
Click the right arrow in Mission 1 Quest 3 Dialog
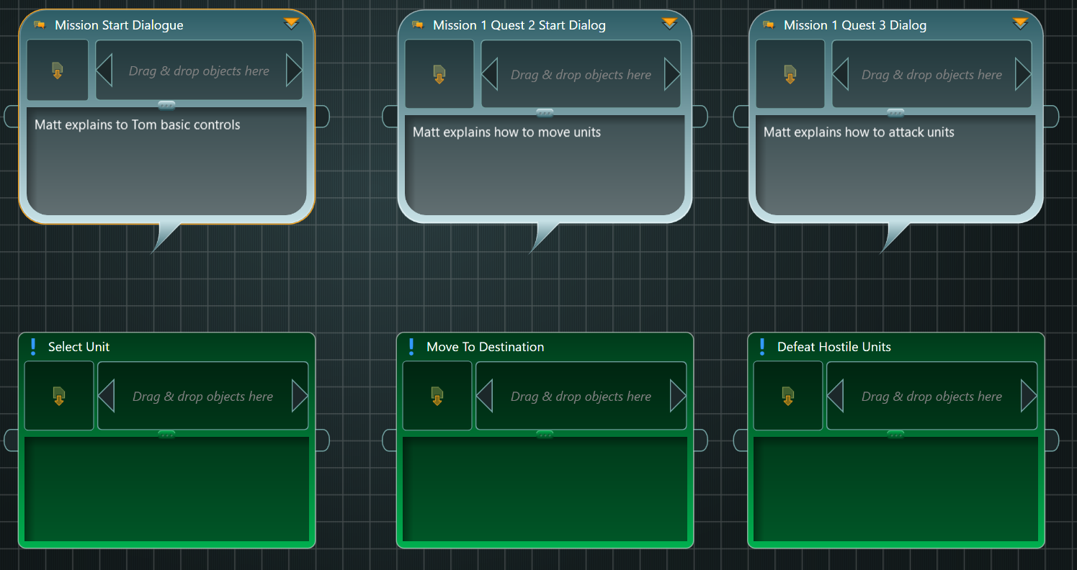(1023, 74)
